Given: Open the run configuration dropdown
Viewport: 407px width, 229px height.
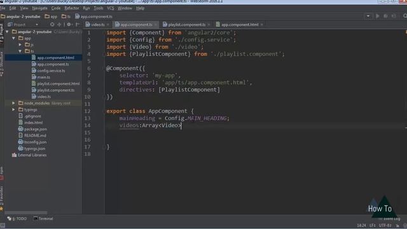Looking at the screenshot, I should point(368,16).
